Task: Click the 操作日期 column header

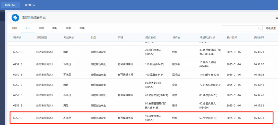Action: point(232,37)
